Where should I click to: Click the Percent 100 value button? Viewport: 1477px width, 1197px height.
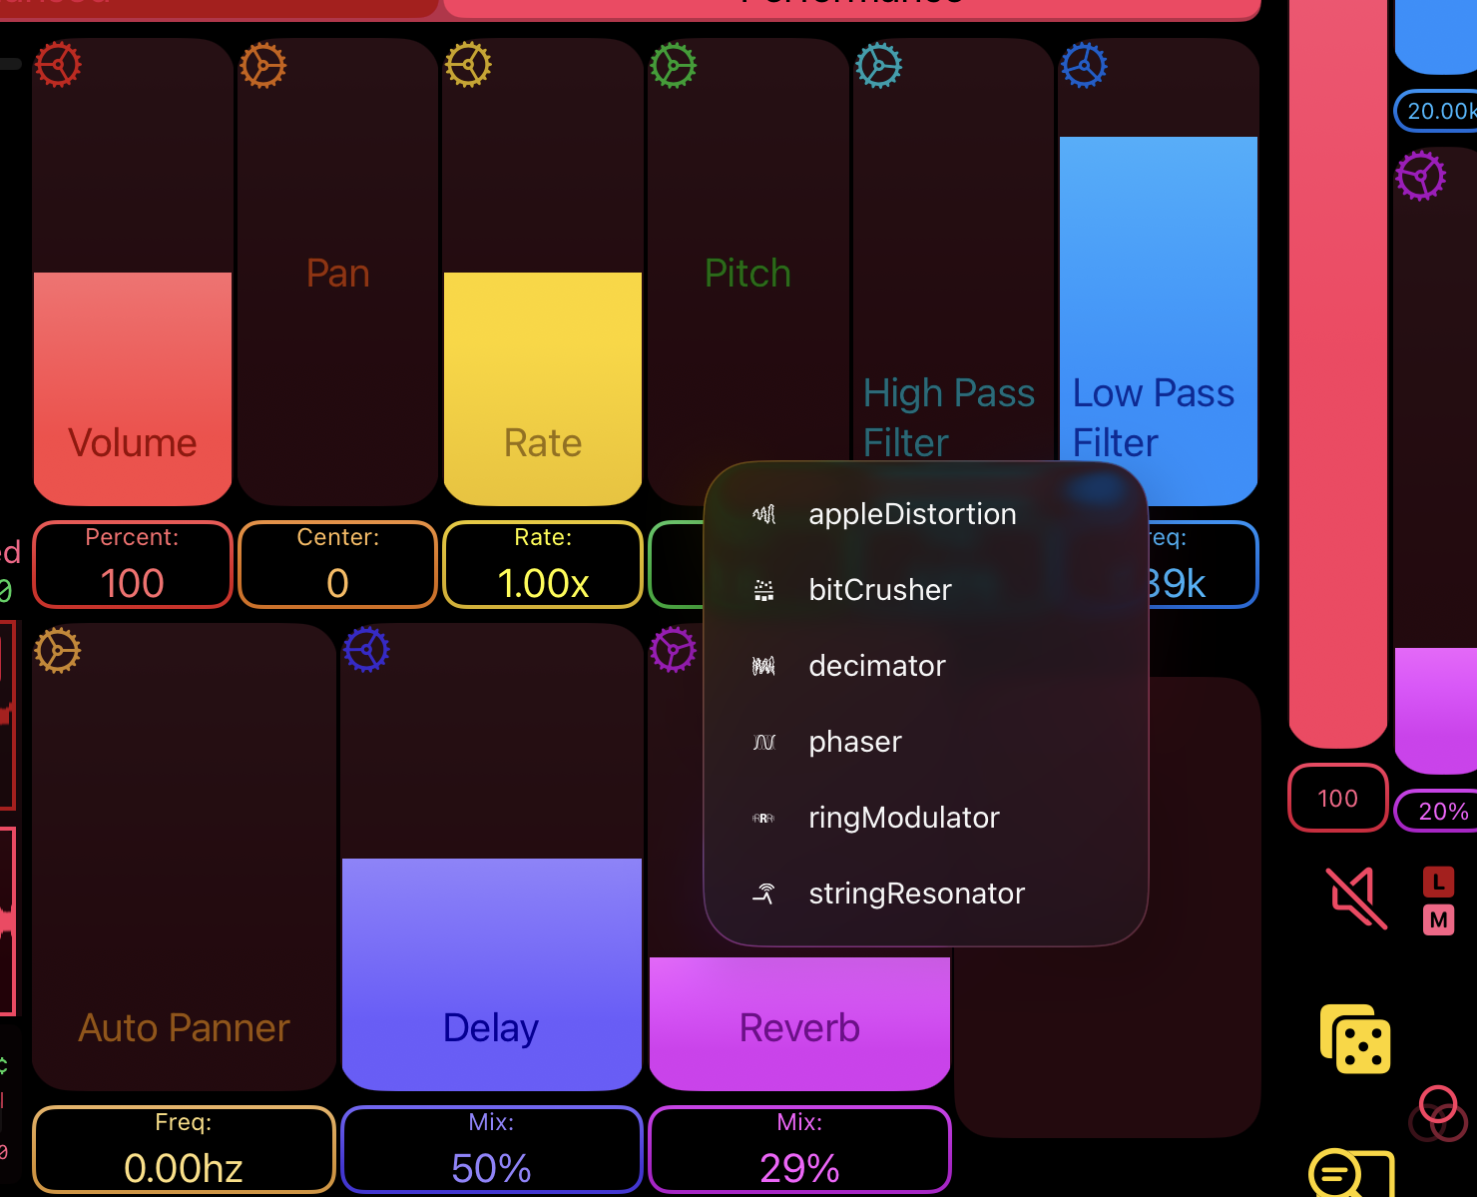132,564
